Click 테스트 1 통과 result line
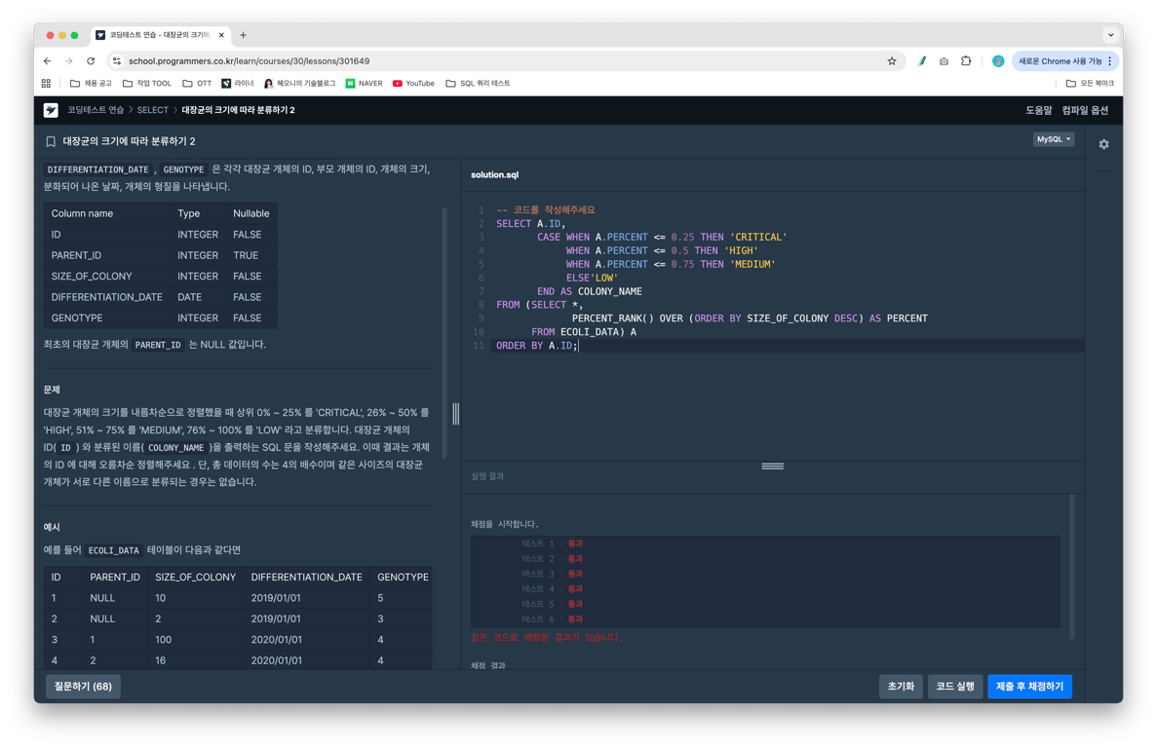The height and width of the screenshot is (748, 1157). (x=552, y=543)
